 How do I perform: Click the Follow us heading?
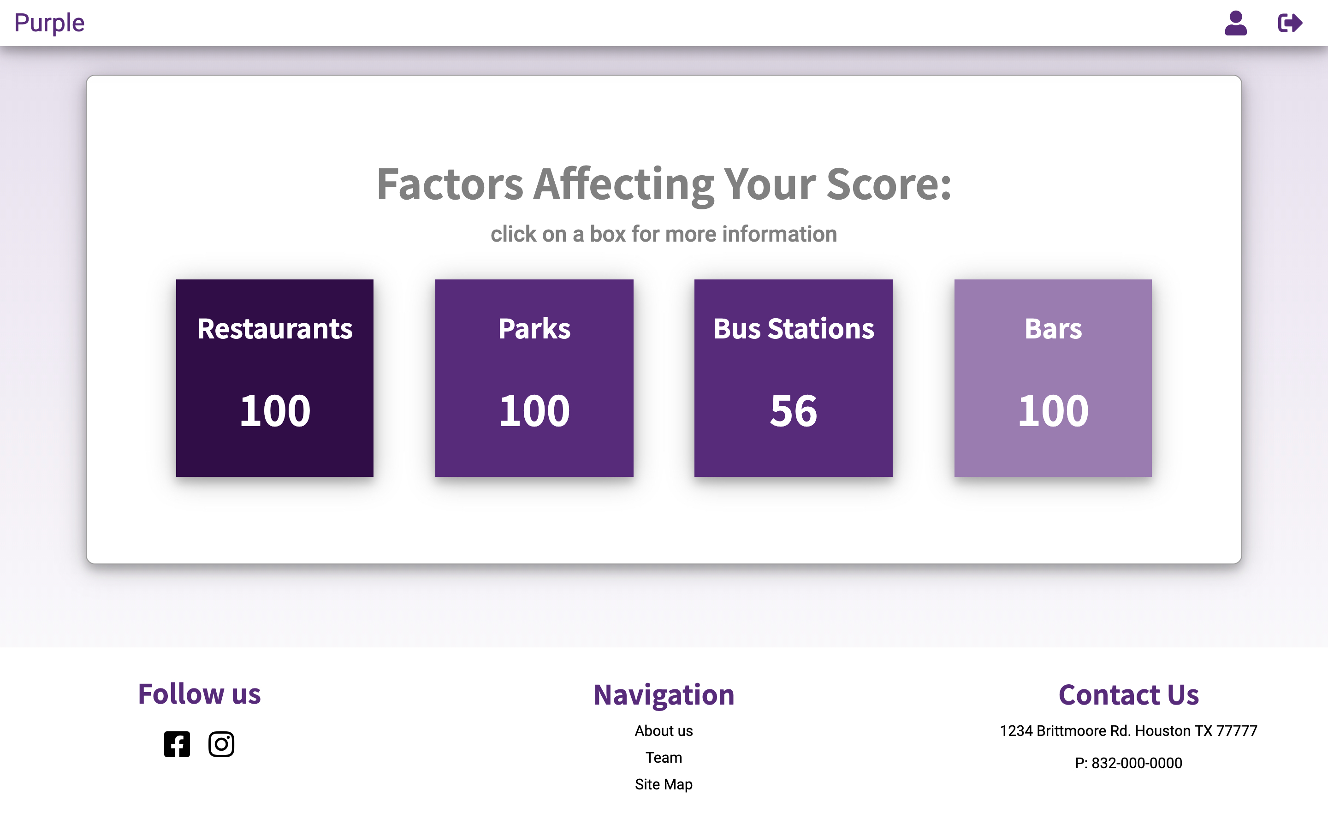(199, 694)
